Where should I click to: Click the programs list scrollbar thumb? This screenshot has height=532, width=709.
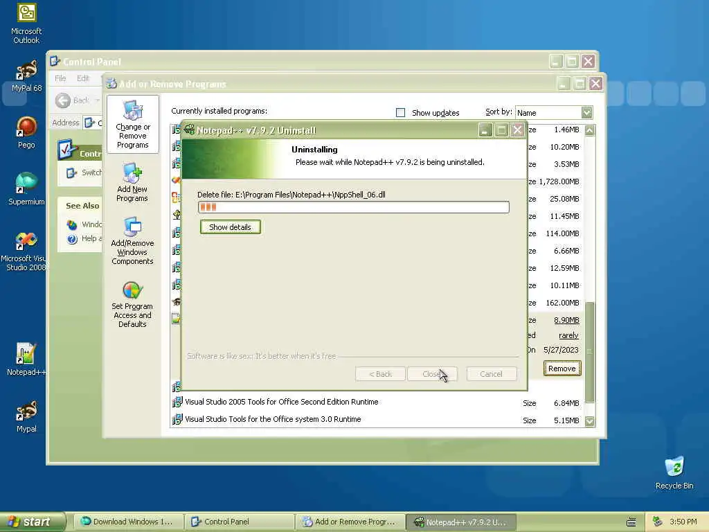(x=589, y=351)
